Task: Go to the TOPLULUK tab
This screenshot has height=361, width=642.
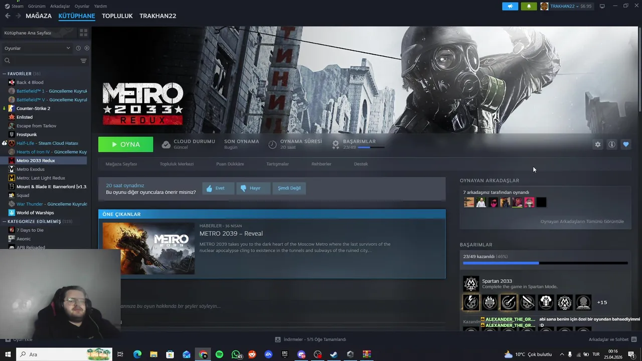Action: (x=117, y=16)
